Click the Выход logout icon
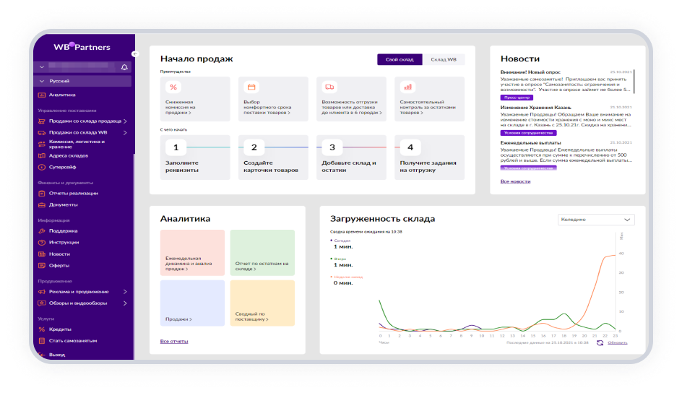Screen dimensions: 682x393 point(42,355)
